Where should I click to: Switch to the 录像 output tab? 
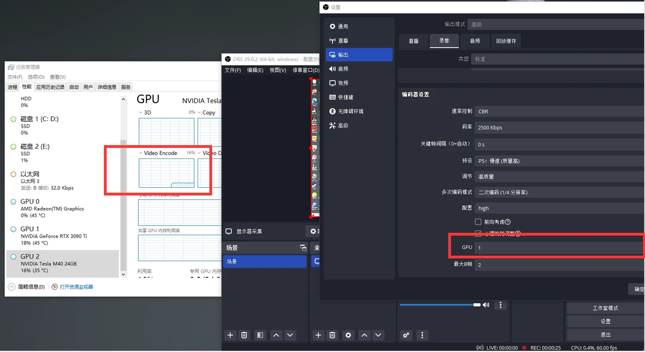(444, 41)
